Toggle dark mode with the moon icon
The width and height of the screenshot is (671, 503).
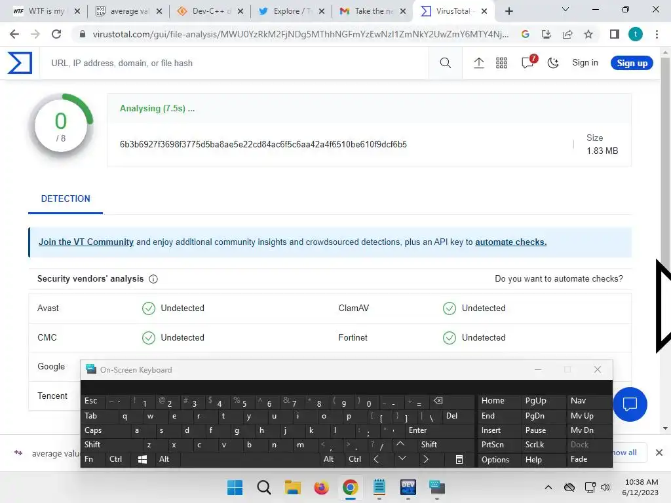pyautogui.click(x=553, y=63)
